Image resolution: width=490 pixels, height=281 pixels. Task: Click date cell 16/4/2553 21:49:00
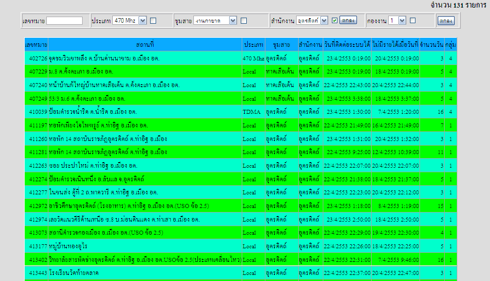coord(395,125)
